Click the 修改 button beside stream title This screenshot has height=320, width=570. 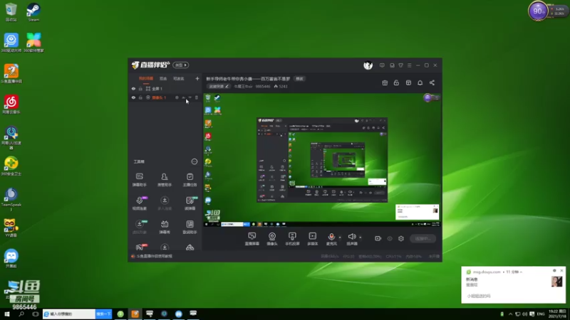click(299, 79)
